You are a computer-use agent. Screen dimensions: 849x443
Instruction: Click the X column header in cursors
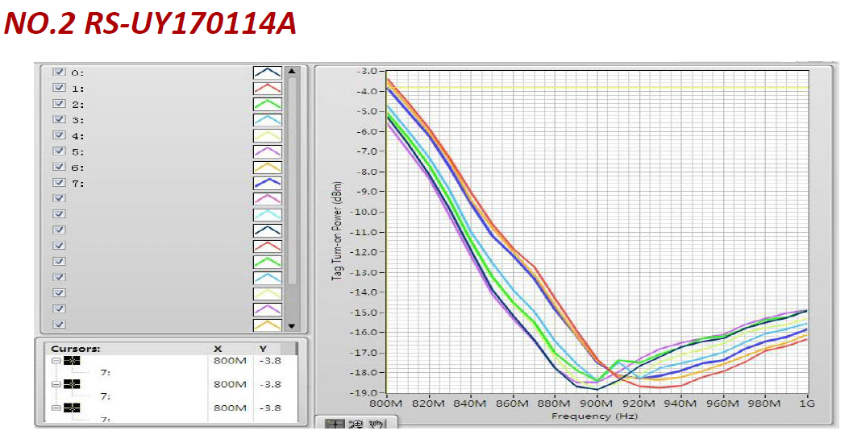coord(218,349)
